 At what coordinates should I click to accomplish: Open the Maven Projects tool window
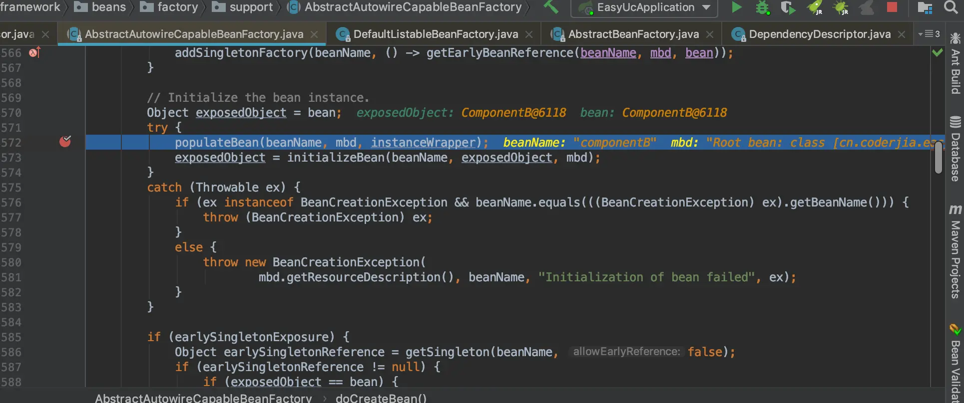point(955,251)
